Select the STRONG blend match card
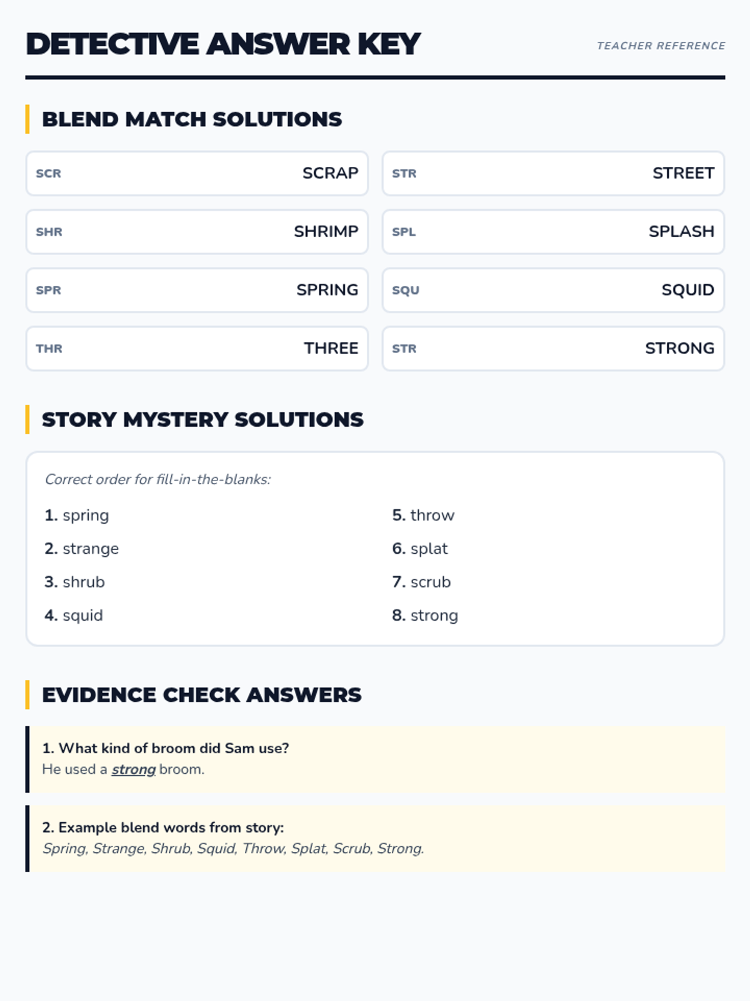The height and width of the screenshot is (1001, 750). 553,348
